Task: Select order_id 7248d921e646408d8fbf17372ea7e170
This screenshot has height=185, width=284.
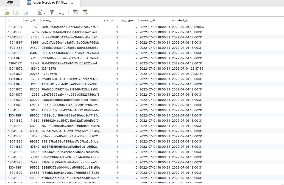Action: coord(69,79)
